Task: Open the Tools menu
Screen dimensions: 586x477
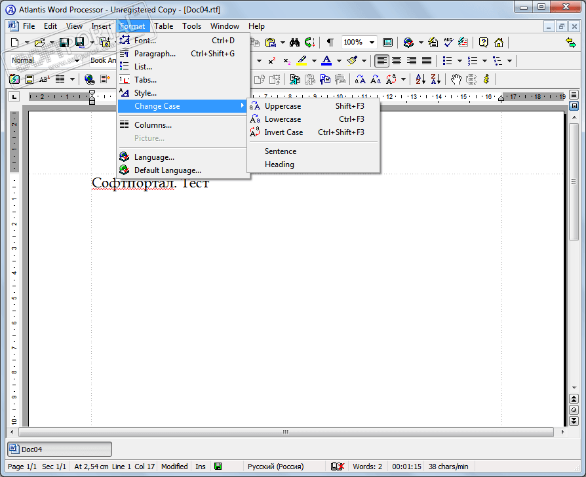Action: (x=191, y=26)
